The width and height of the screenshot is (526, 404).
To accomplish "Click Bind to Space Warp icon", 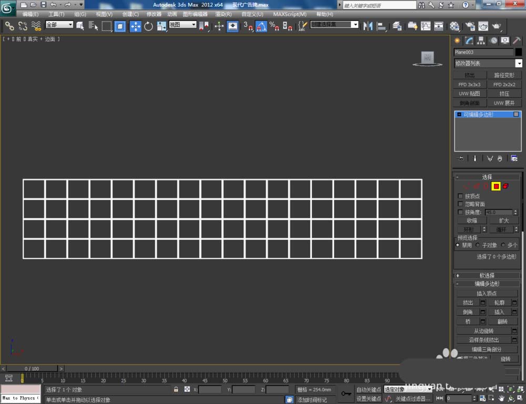I will (36, 26).
